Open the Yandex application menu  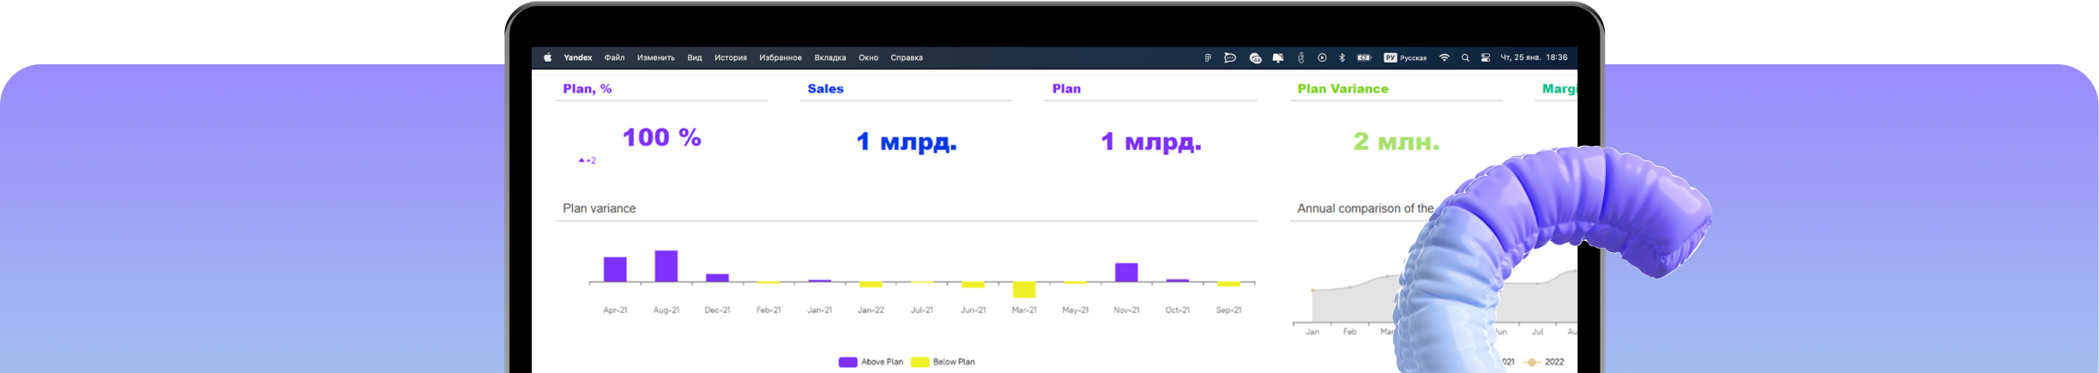(577, 57)
